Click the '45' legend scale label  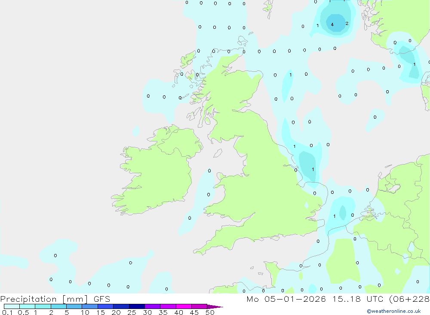click(194, 312)
